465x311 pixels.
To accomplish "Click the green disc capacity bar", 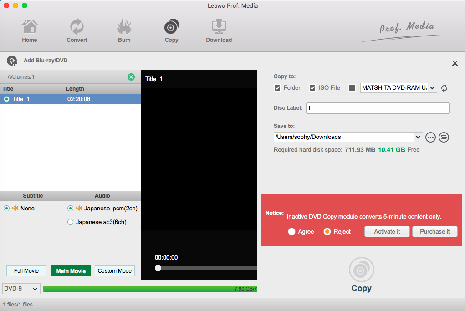I will pos(150,289).
